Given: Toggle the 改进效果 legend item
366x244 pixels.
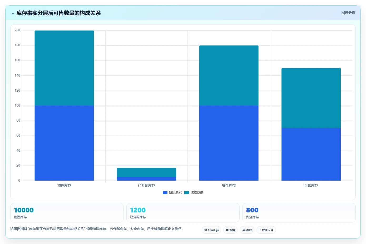Looking at the screenshot, I should click(x=194, y=192).
